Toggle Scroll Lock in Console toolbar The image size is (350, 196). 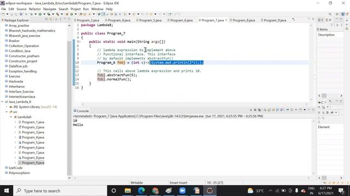click(x=269, y=110)
